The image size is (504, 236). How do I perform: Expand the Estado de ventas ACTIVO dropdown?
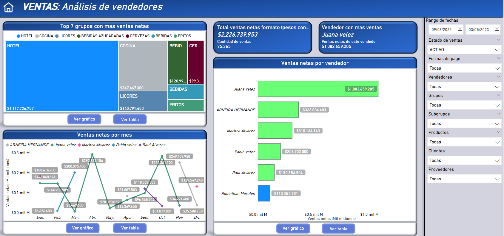tap(497, 50)
